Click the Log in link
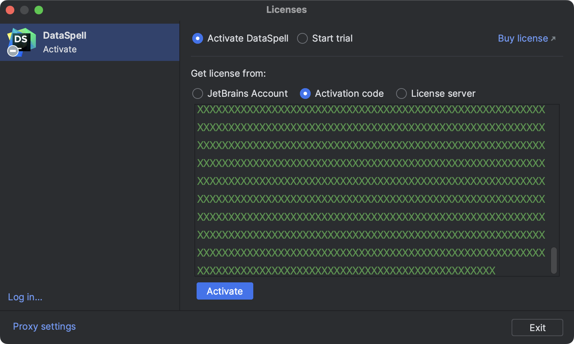574x344 pixels. click(x=25, y=297)
